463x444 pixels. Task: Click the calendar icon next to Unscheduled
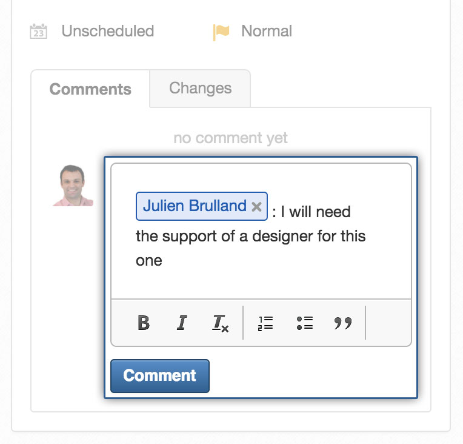coord(38,31)
